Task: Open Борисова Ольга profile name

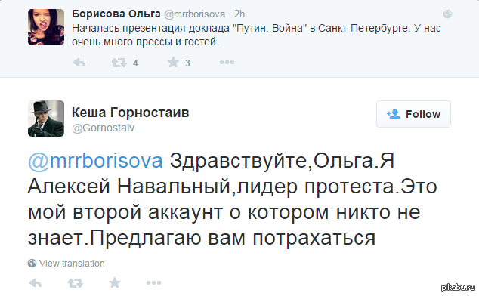Action: pos(116,14)
